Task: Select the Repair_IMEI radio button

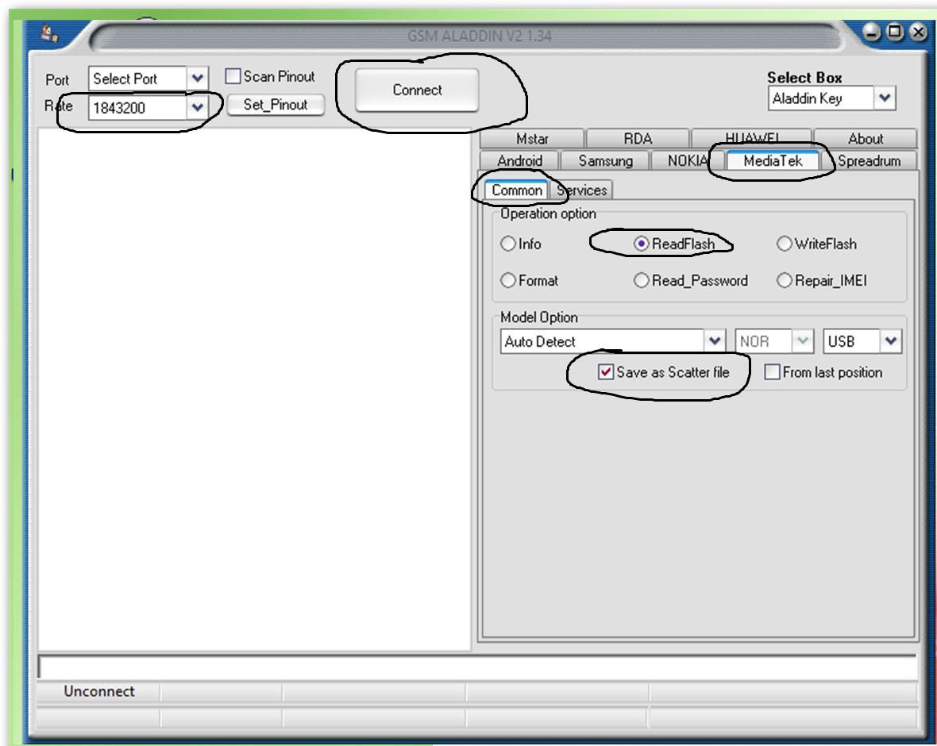Action: 785,281
